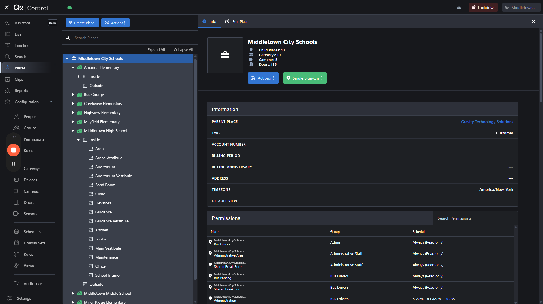This screenshot has height=304, width=543.
Task: Open the Views page
Action: (x=29, y=266)
